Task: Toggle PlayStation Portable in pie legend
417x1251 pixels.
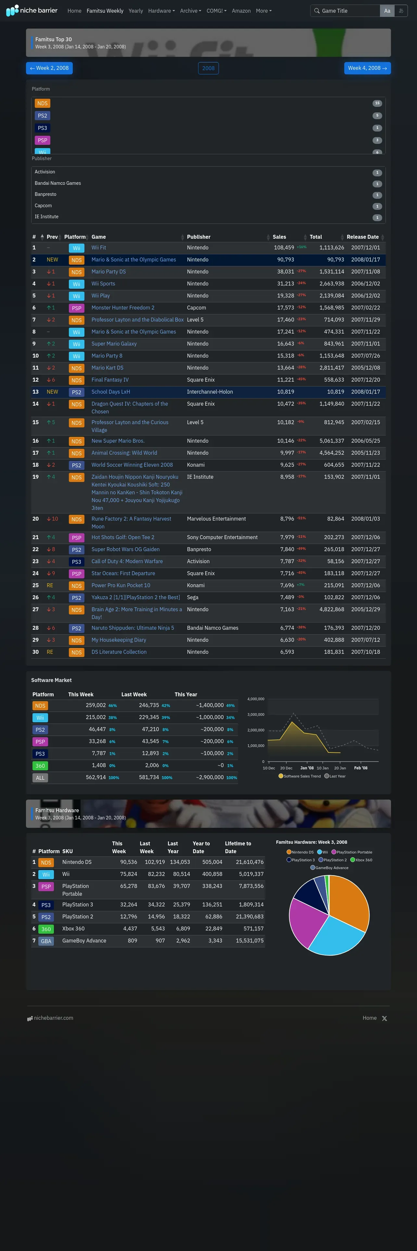Action: point(352,852)
